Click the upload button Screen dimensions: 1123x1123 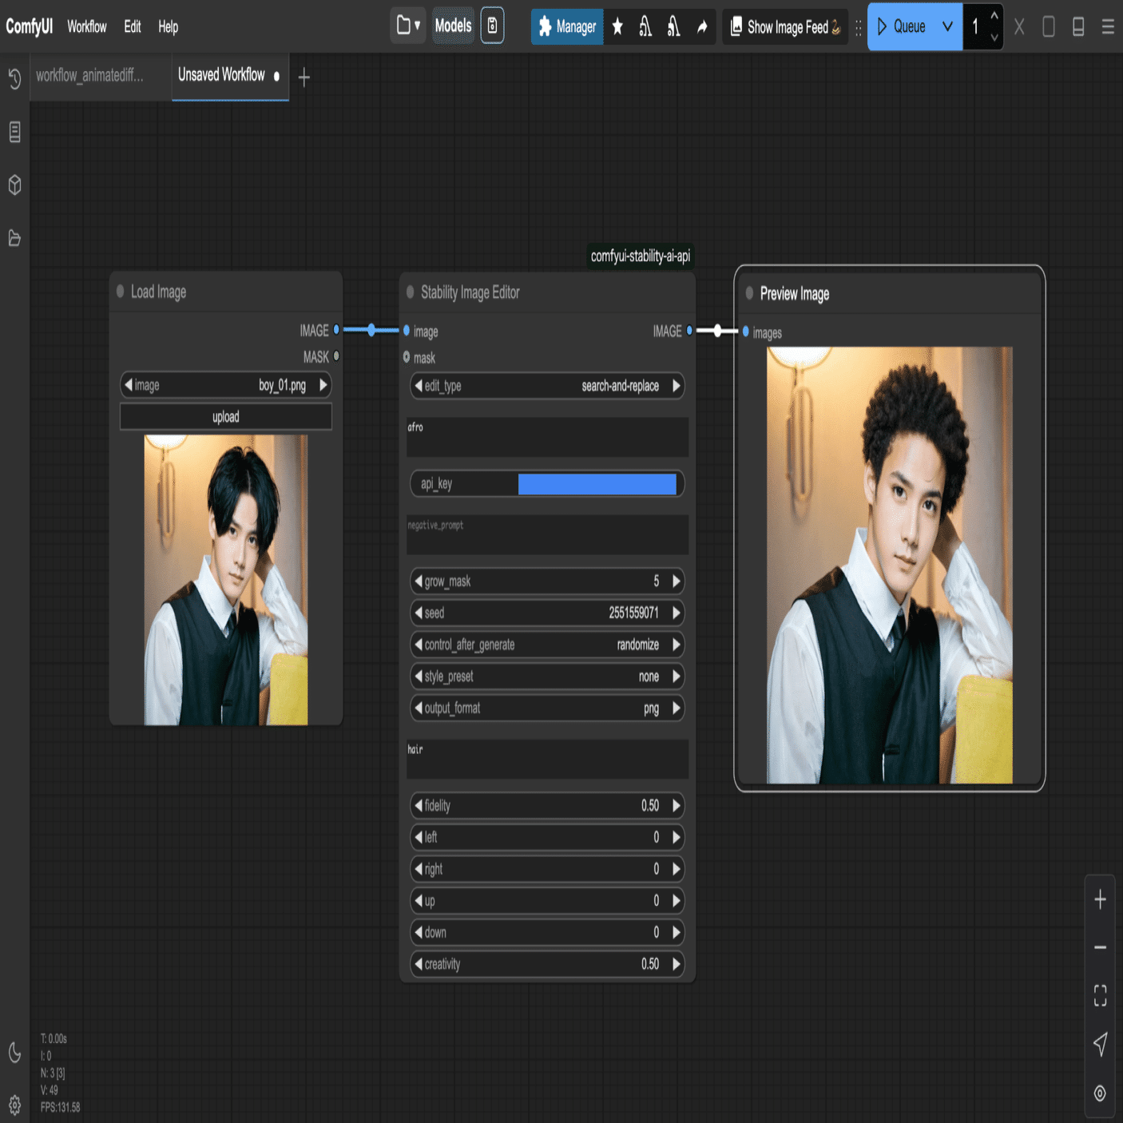click(226, 417)
